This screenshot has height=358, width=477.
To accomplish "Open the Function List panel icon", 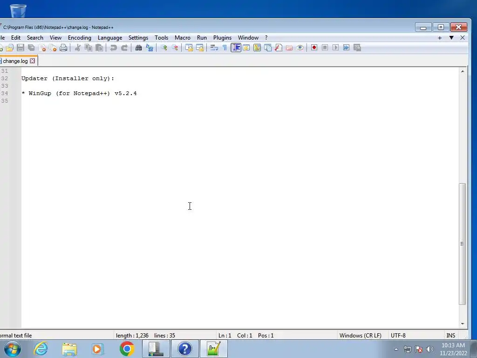I will pos(279,48).
